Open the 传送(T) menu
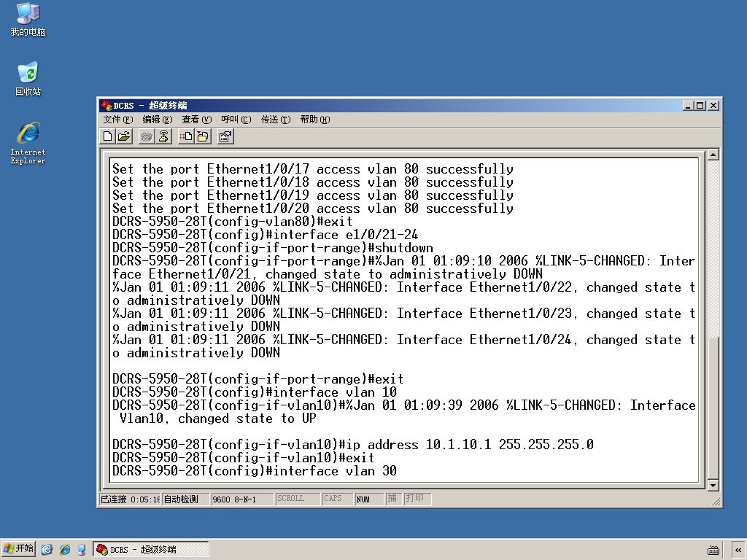 click(275, 120)
